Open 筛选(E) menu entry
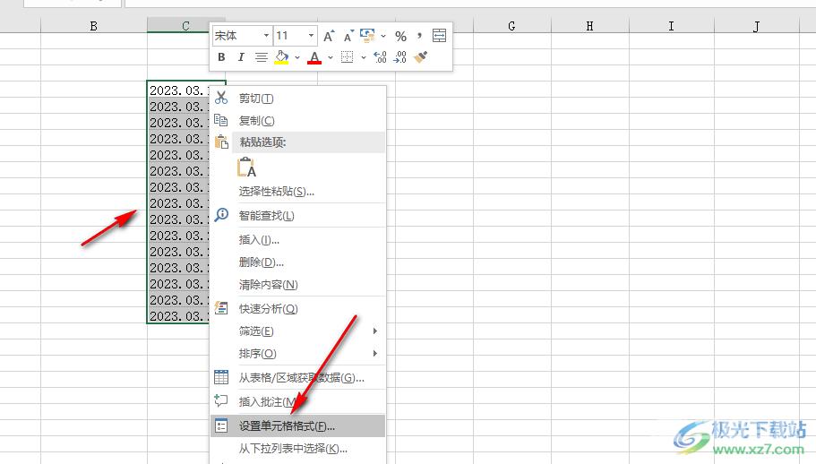 click(297, 331)
